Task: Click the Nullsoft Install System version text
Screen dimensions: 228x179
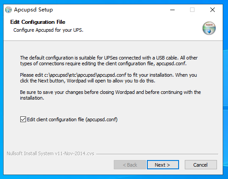Action: click(x=50, y=153)
